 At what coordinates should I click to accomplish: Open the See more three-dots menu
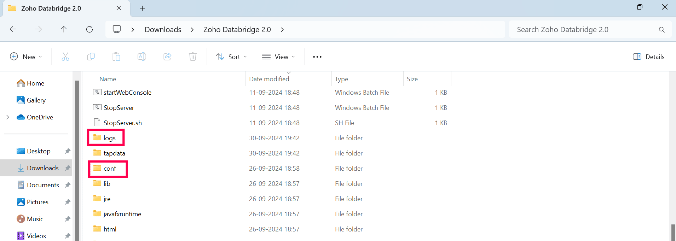[x=317, y=57]
